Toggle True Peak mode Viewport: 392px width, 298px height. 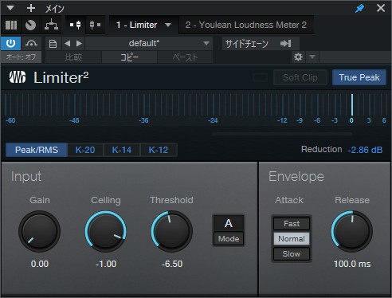359,77
